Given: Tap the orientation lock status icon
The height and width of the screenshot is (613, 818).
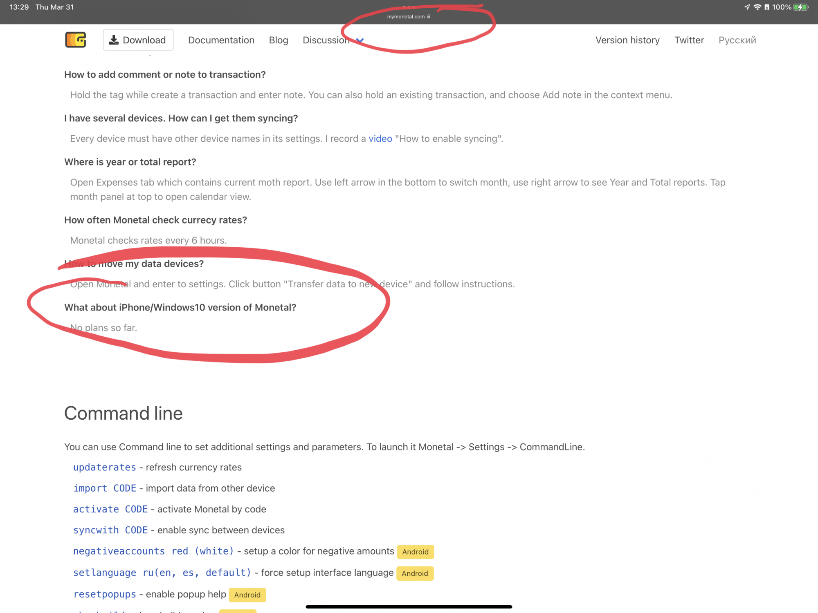Looking at the screenshot, I should coord(767,7).
